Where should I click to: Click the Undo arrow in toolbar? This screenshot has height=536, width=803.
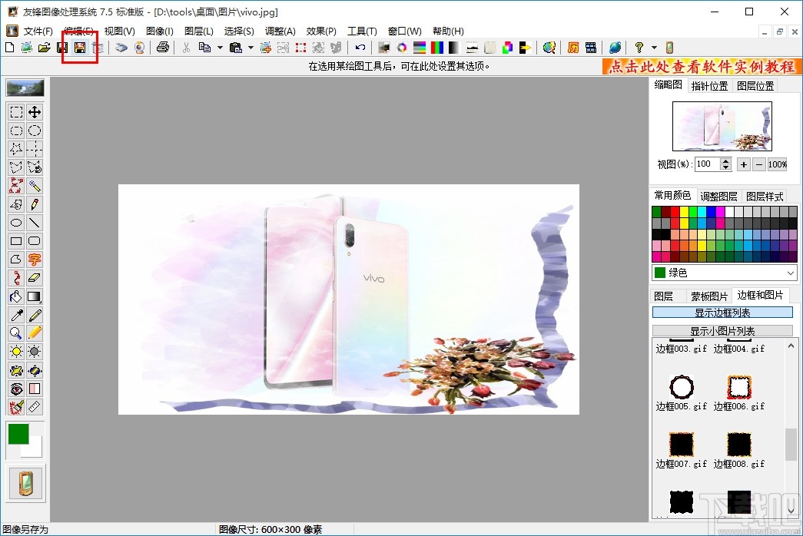(360, 48)
